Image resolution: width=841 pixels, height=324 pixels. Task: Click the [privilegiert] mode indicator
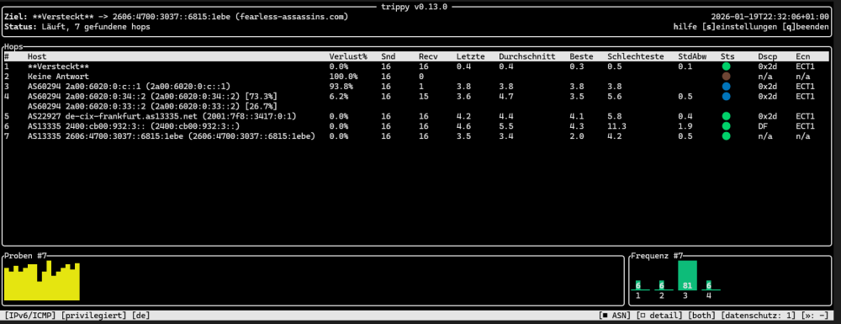[94, 316]
